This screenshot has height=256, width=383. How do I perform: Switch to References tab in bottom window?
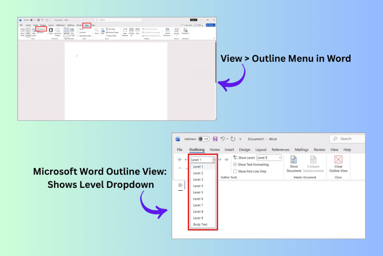pos(281,150)
